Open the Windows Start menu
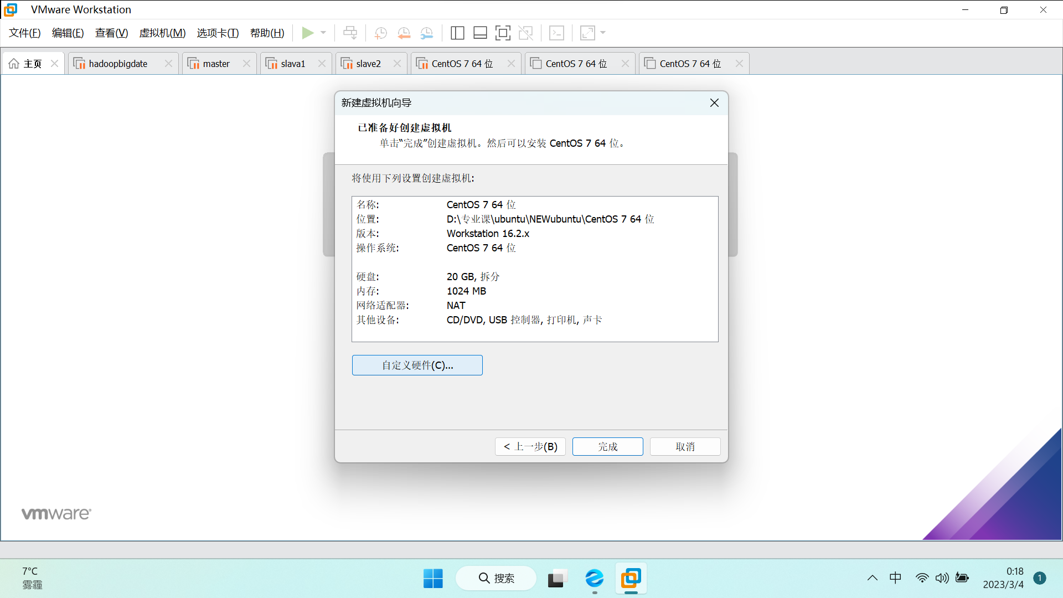 coord(433,579)
